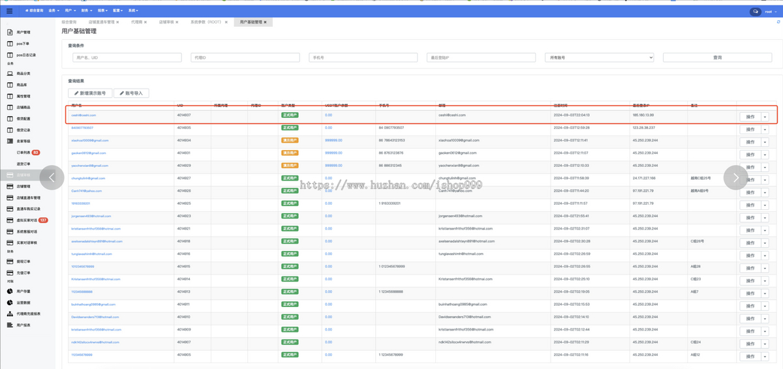Open 虚拟买家对话 in the sidebar
Image resolution: width=783 pixels, height=369 pixels.
pos(26,220)
